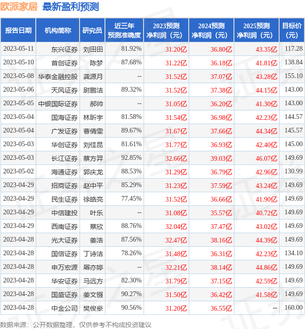Select the 研究员 column header

click(92, 30)
